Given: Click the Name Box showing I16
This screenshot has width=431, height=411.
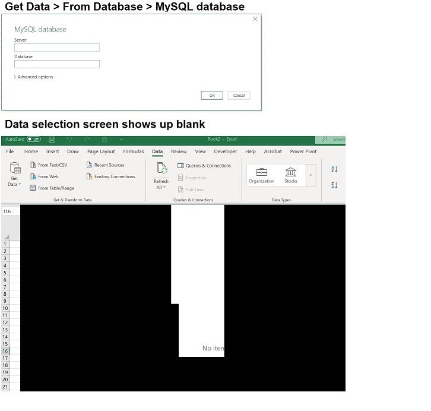Looking at the screenshot, I should point(11,211).
